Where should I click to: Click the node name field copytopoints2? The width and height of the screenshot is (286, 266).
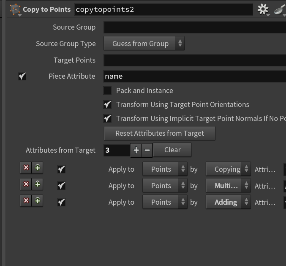[x=163, y=9]
